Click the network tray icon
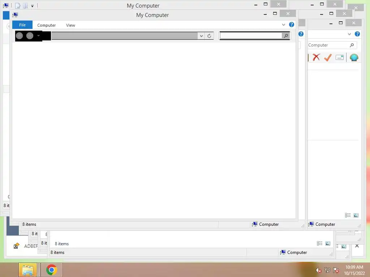 tap(327, 270)
